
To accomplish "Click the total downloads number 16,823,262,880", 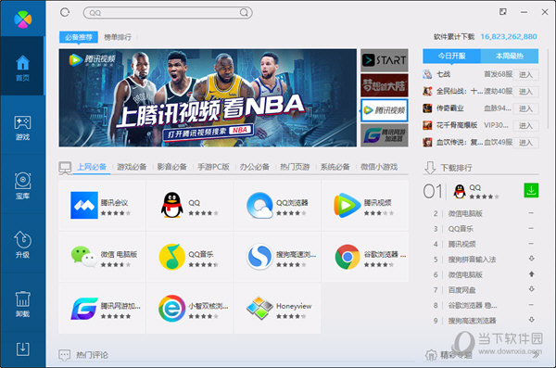I will coord(509,36).
